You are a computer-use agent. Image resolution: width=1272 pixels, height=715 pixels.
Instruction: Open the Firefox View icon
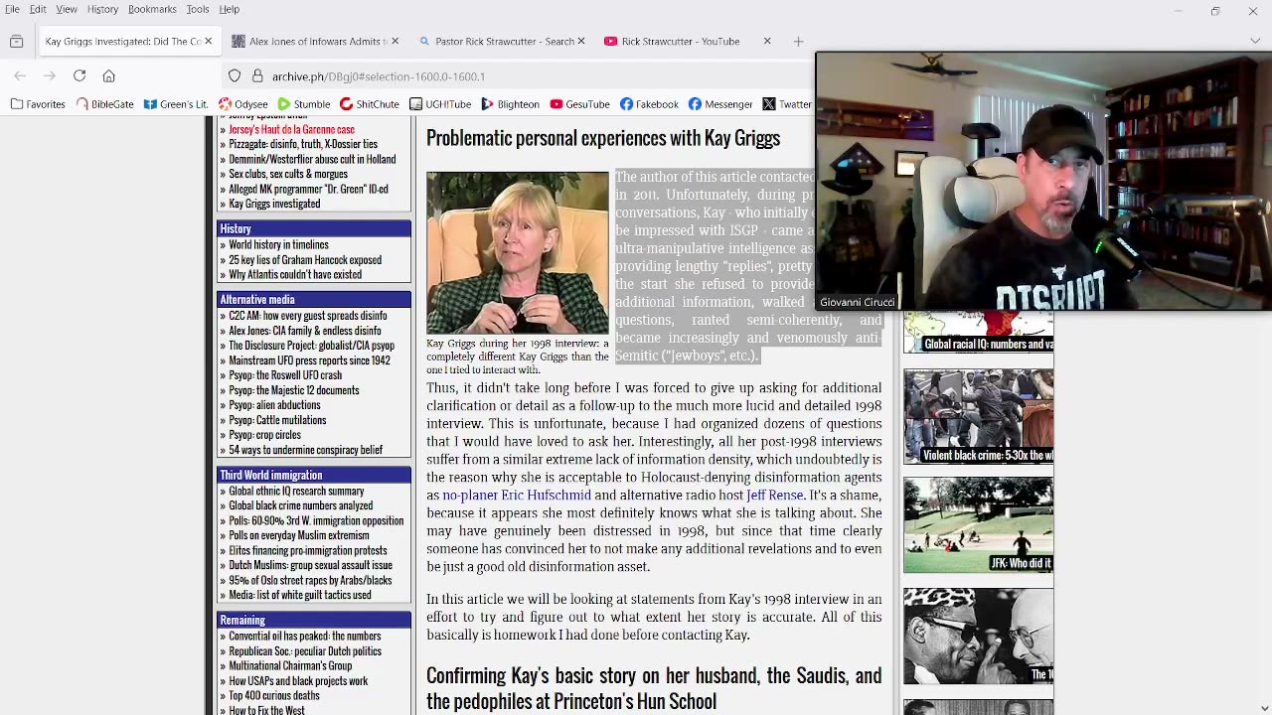point(16,42)
